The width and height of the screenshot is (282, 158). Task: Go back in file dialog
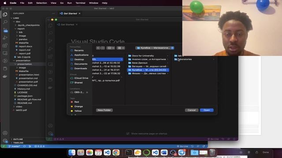pyautogui.click(x=98, y=48)
